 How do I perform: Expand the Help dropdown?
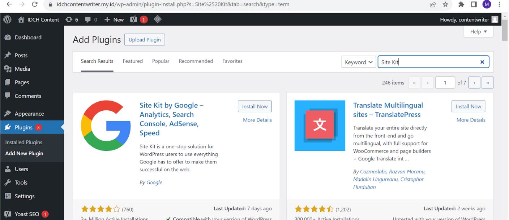[478, 31]
